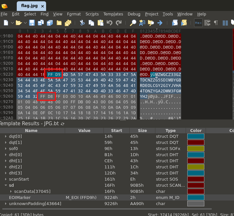Click the Save All icon
Image resolution: width=234 pixels, height=216 pixels.
tap(50, 23)
